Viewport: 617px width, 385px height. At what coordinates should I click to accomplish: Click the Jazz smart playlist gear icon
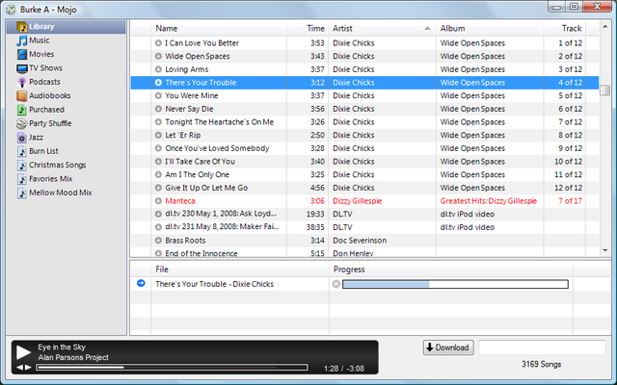22,138
